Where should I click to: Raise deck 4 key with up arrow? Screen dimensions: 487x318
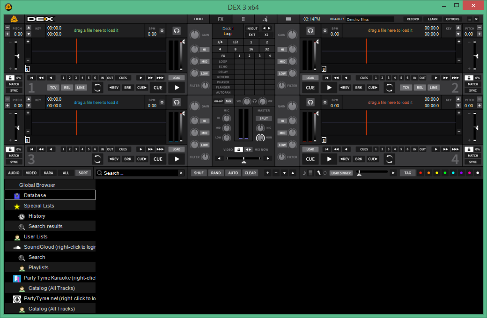point(458,99)
